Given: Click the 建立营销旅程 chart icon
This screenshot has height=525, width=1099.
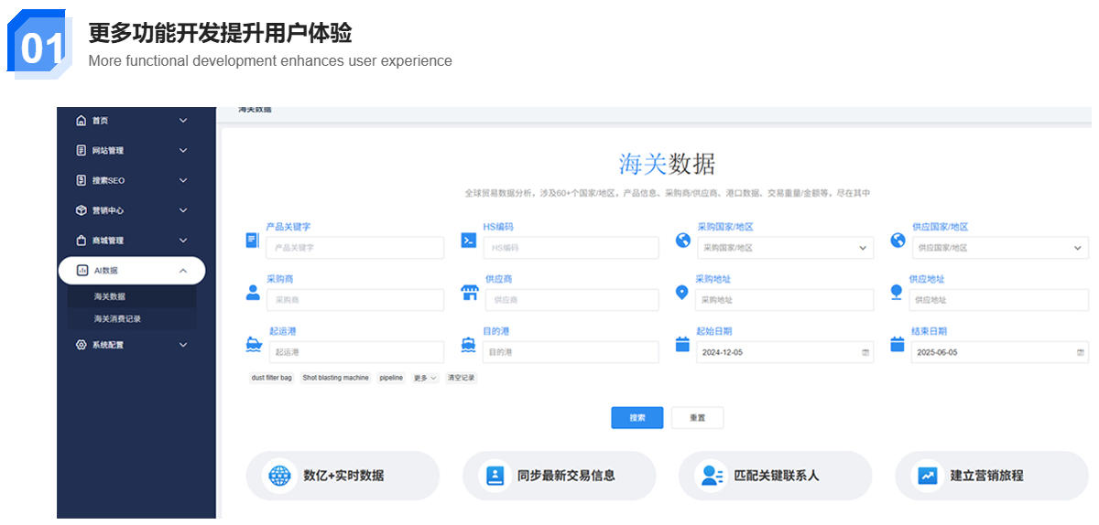Looking at the screenshot, I should coord(928,476).
